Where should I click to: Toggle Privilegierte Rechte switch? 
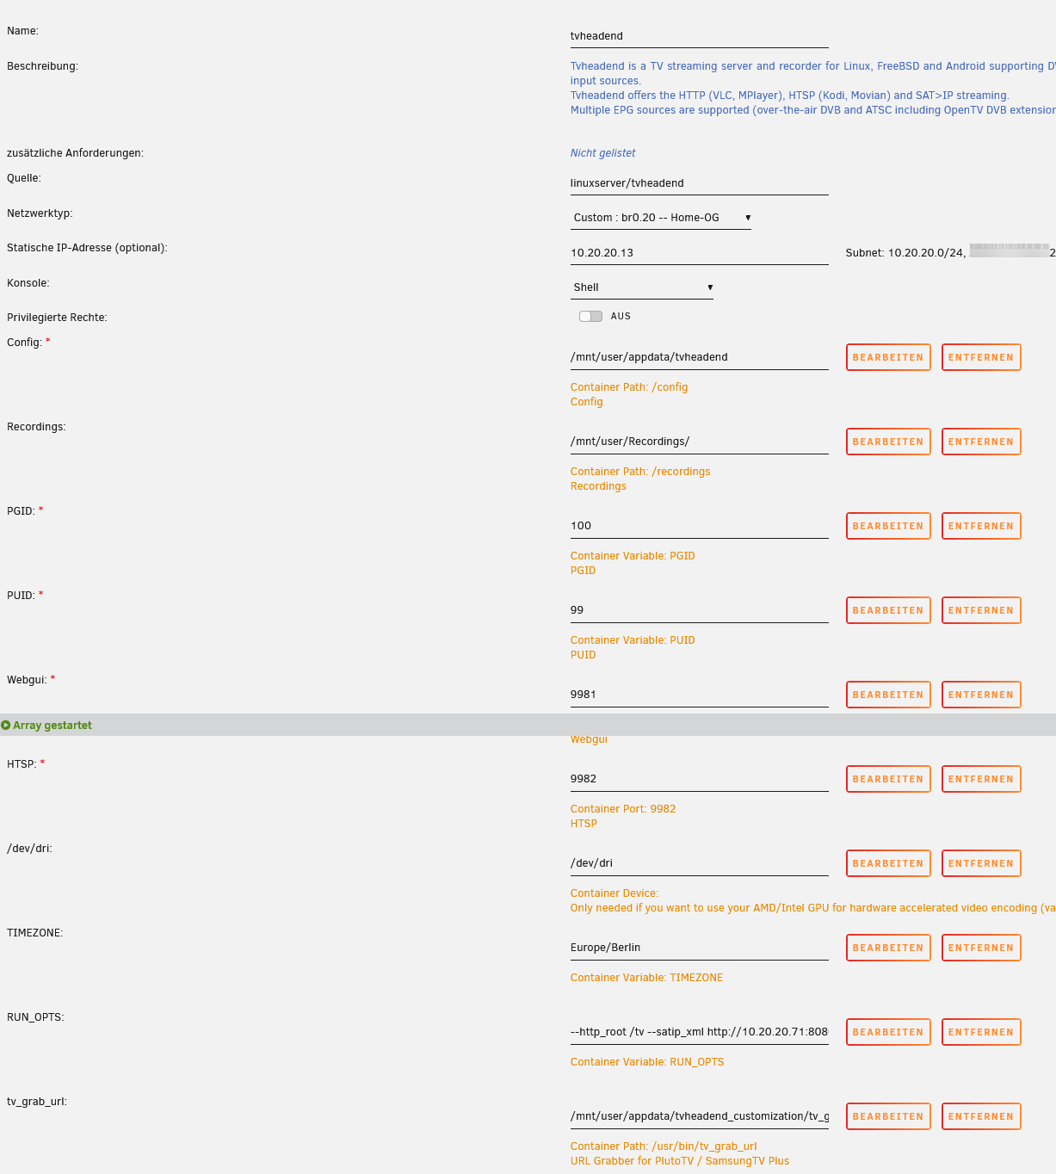(590, 317)
